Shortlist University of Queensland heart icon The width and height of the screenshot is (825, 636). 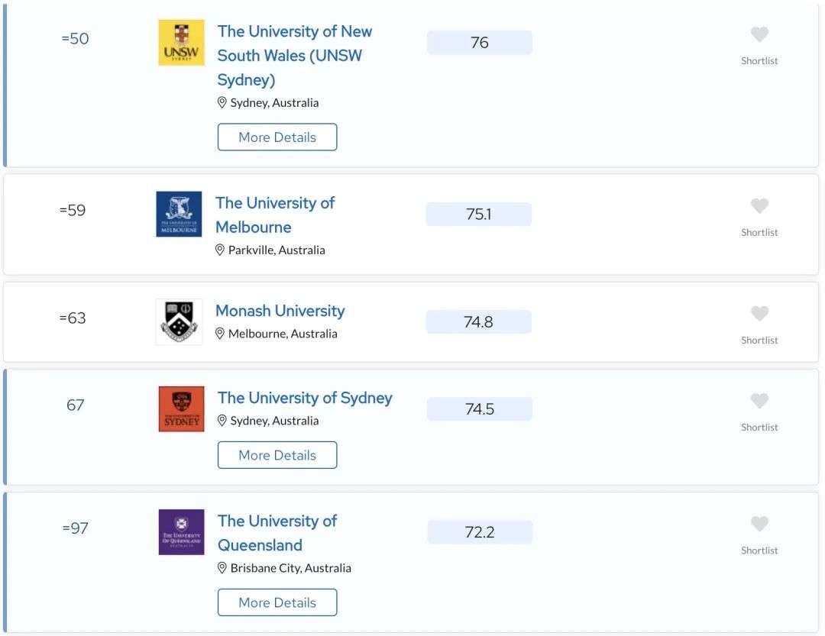point(759,524)
